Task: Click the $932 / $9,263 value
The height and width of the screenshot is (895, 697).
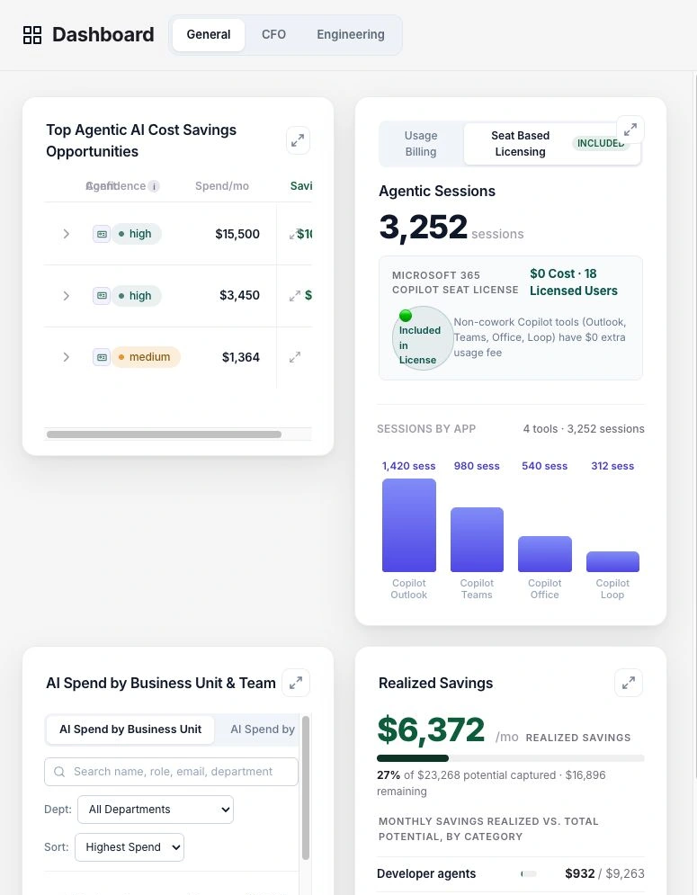Action: (604, 874)
